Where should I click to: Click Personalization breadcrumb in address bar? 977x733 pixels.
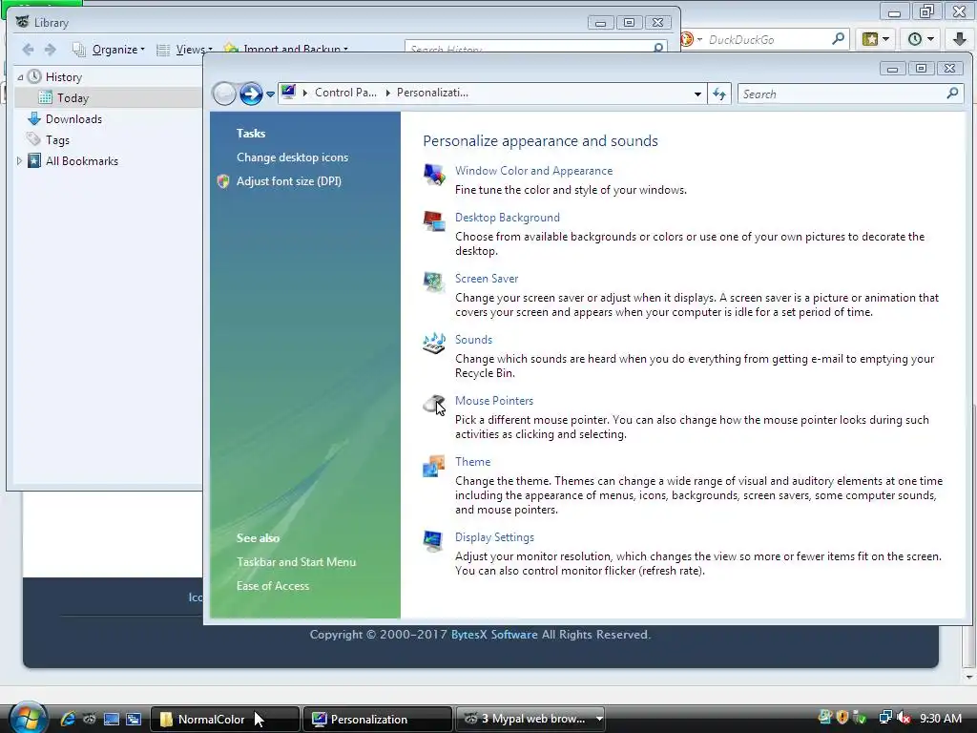[432, 93]
